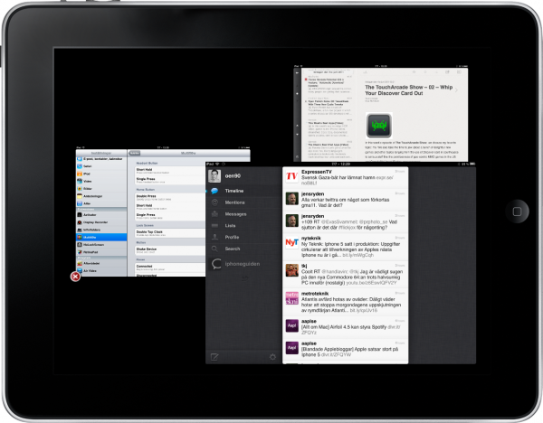Click the next-article chevron beside the Reeder title

point(457,90)
